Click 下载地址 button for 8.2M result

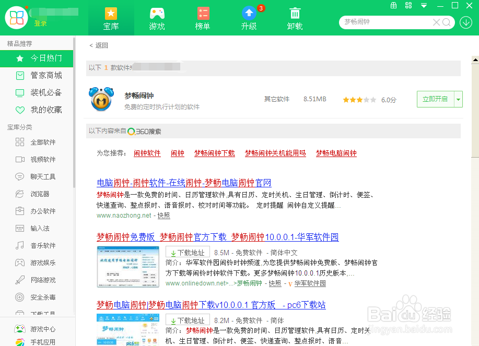[x=188, y=320]
